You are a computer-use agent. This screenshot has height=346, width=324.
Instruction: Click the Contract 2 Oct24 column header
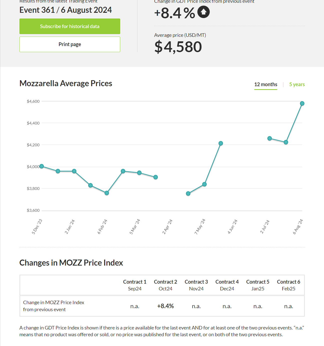165,285
